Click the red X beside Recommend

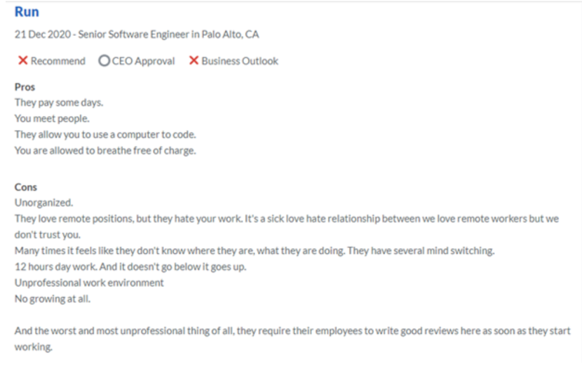coord(23,60)
